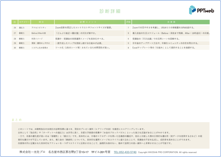
Task: Select the 診断コメント column header
Action: (90, 22)
